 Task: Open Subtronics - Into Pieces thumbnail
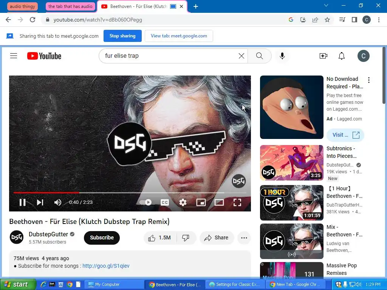click(291, 163)
